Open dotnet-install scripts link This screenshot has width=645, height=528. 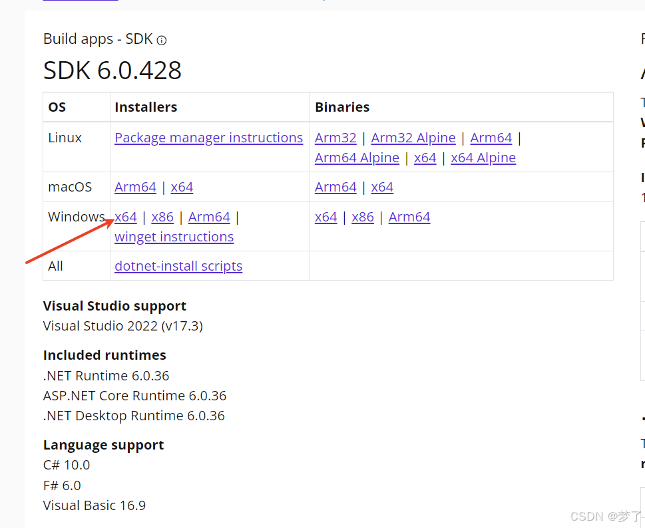178,266
